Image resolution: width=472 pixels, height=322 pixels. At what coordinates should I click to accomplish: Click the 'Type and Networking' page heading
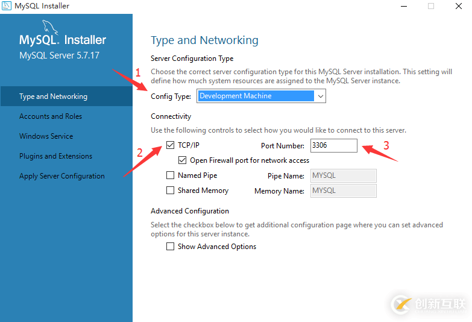204,40
